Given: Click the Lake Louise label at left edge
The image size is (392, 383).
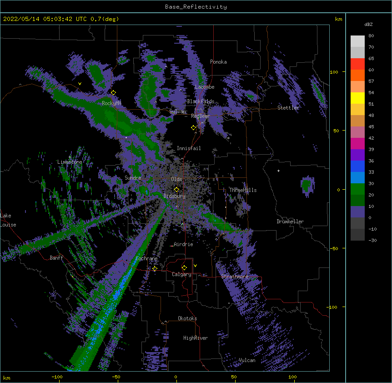Looking at the screenshot, I should click(x=8, y=220).
